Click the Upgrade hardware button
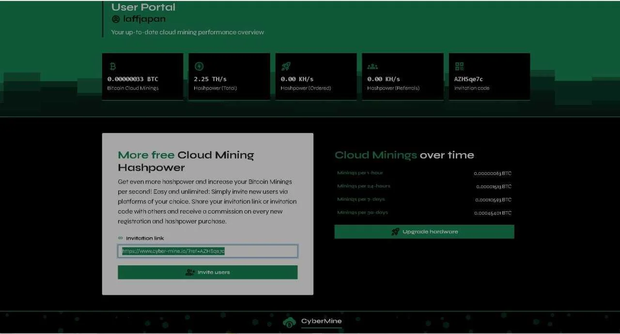Viewport: 620px width, 334px height. [x=424, y=232]
